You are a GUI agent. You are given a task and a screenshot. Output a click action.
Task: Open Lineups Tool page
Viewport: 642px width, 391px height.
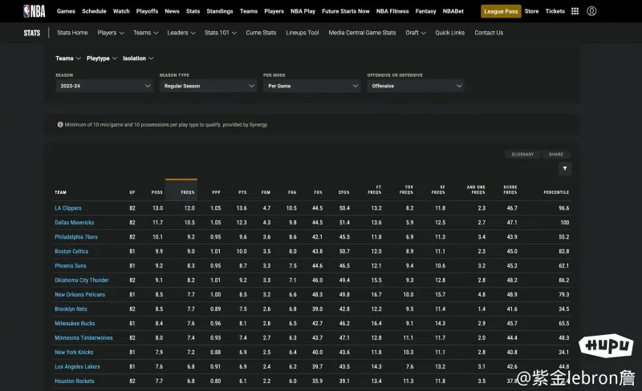pyautogui.click(x=303, y=33)
